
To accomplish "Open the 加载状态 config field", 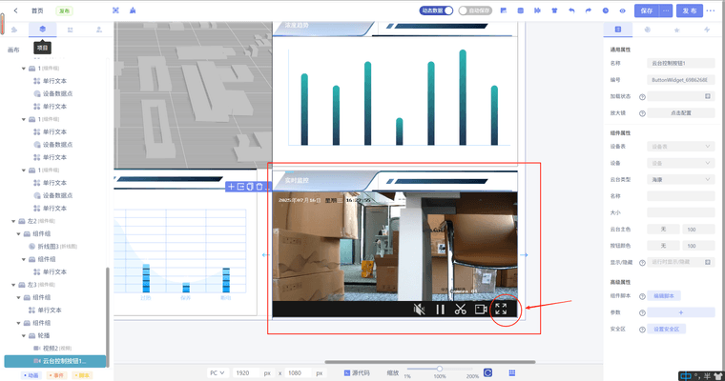I will click(680, 96).
